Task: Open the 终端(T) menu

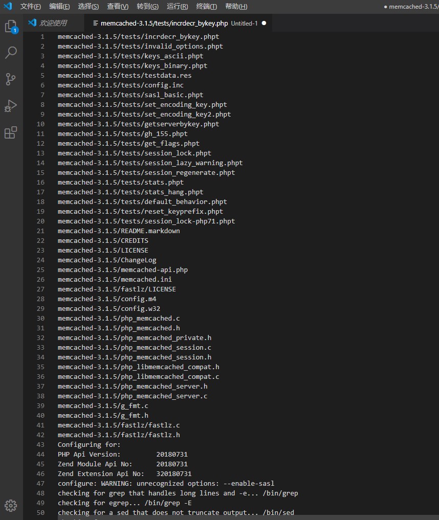Action: (206, 6)
